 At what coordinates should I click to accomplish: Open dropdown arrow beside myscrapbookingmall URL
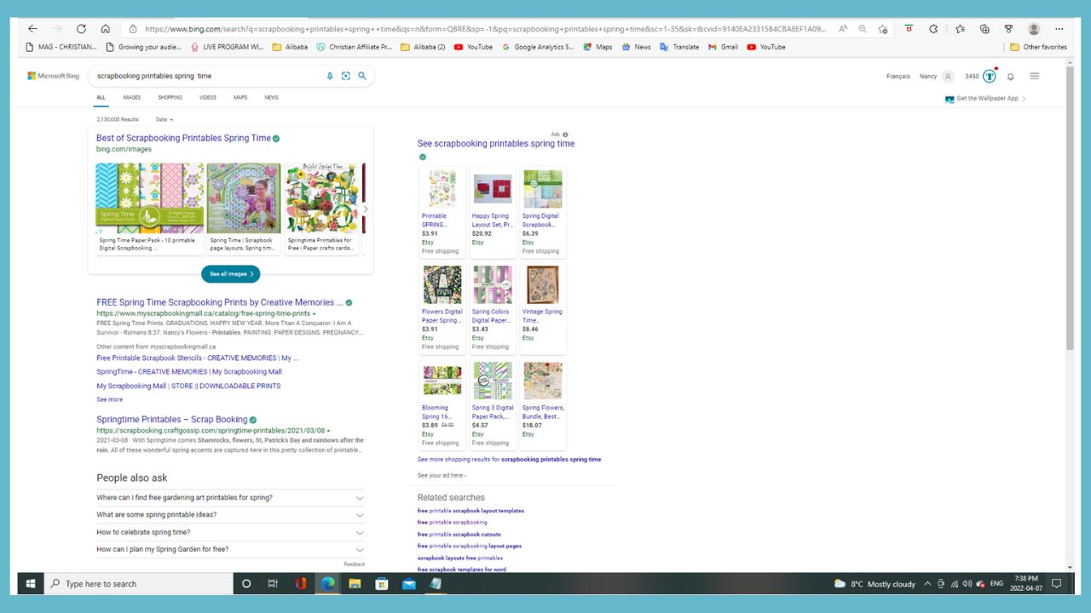314,313
